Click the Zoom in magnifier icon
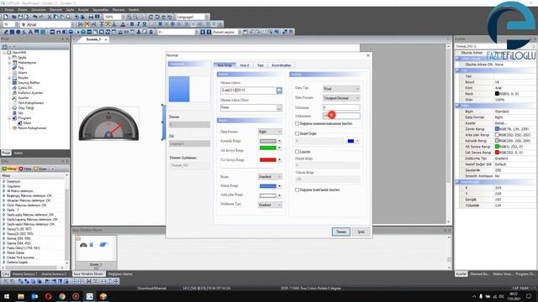Image resolution: width=538 pixels, height=302 pixels. pyautogui.click(x=129, y=17)
